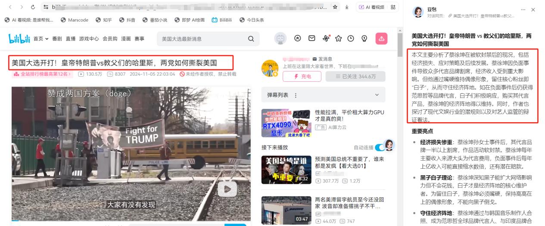Click the 充电 button
This screenshot has width=545, height=226.
coord(302,76)
